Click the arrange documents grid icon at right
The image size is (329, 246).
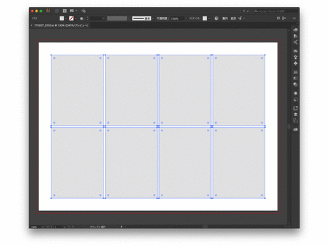[x=278, y=18]
